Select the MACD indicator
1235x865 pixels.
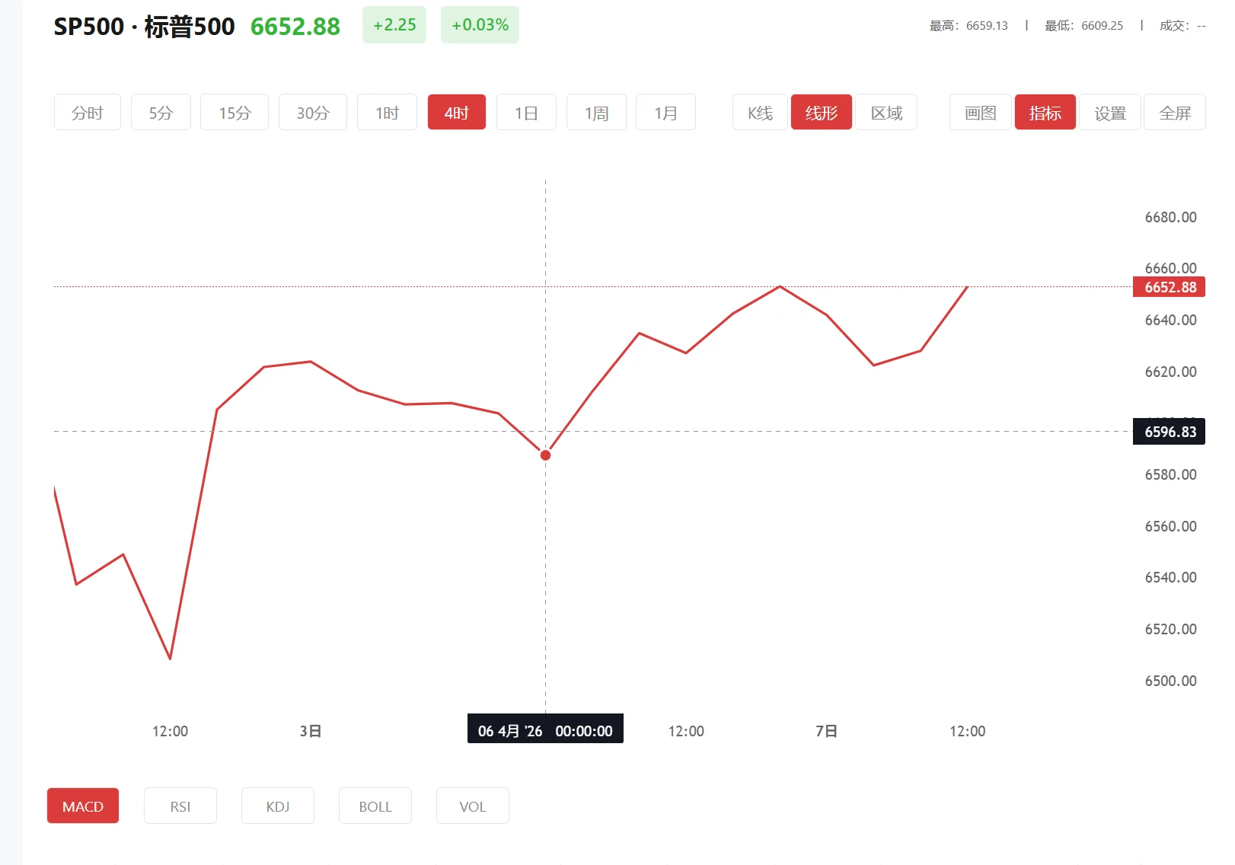[x=83, y=806]
